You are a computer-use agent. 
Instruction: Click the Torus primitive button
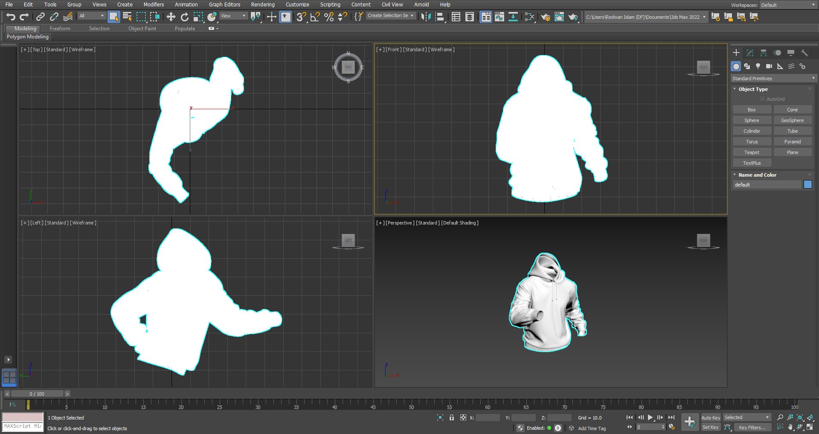(x=752, y=142)
